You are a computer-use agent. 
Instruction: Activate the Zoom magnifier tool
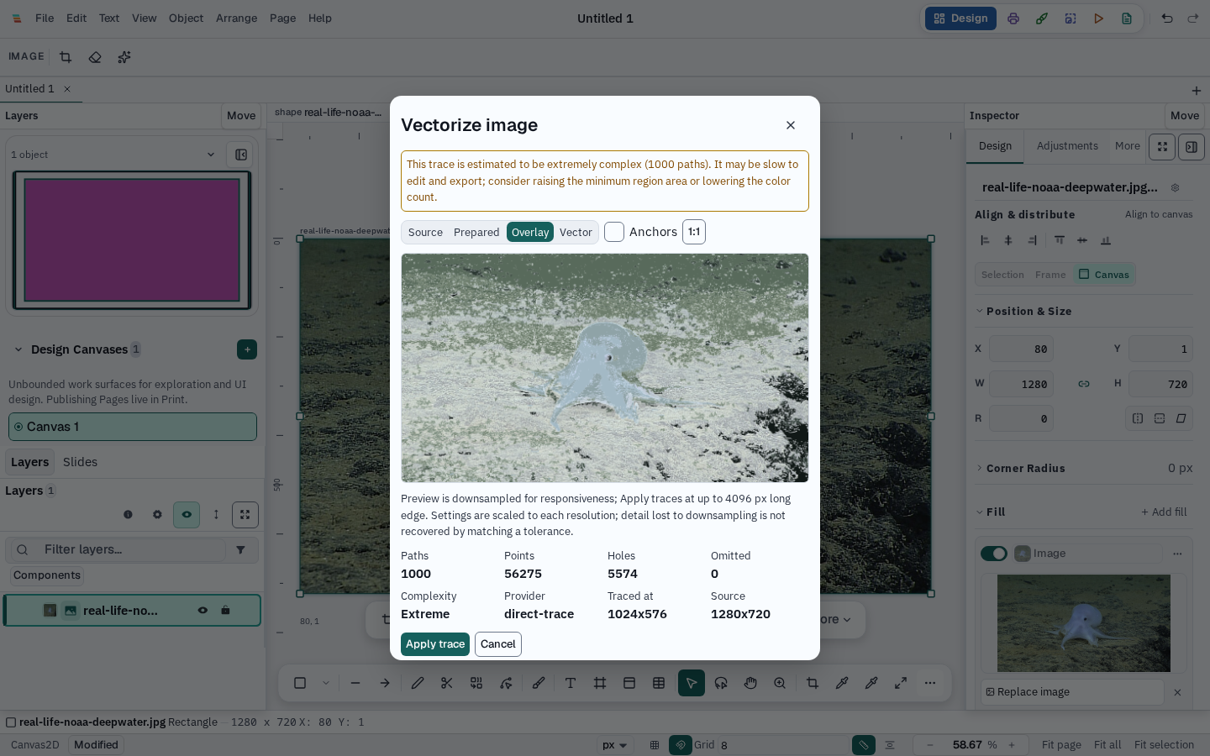click(x=780, y=683)
